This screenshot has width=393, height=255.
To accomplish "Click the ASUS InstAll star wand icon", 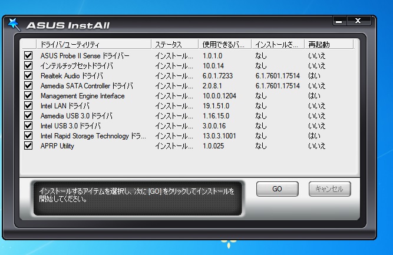I will point(14,24).
